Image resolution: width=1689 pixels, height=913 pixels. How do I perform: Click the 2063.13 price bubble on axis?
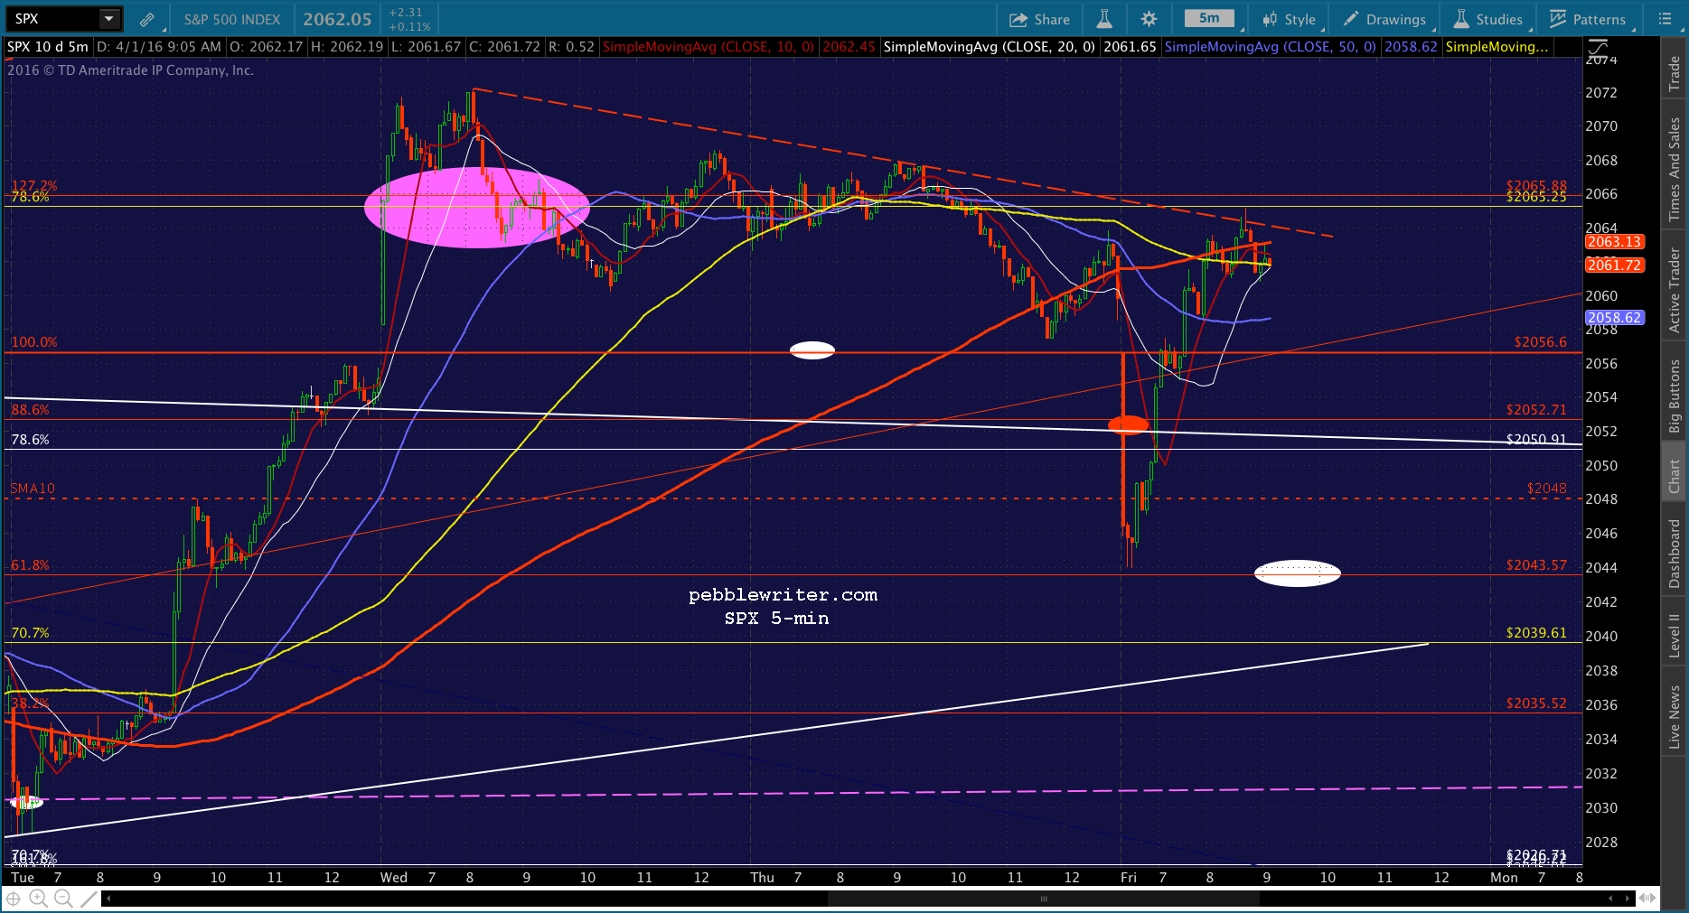(x=1614, y=242)
